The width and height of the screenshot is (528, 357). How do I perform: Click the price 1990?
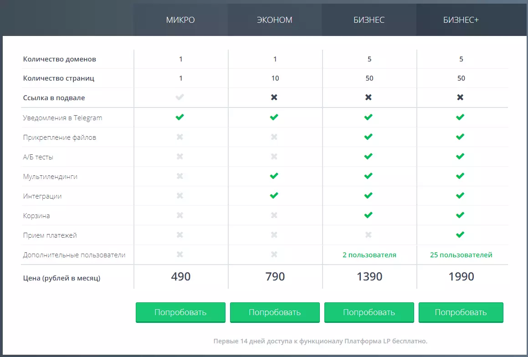(461, 276)
